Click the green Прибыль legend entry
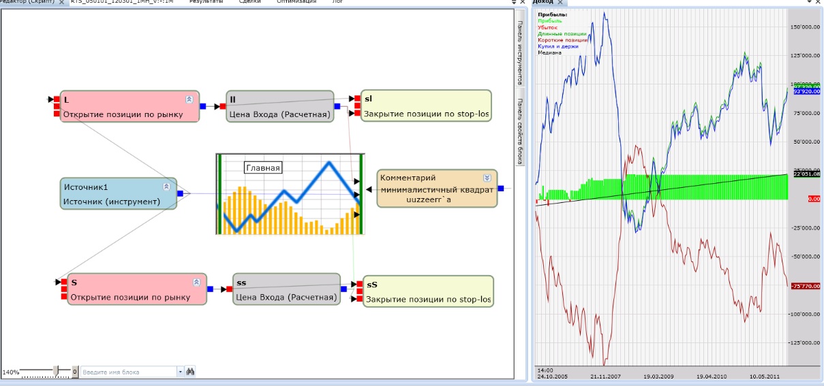Image resolution: width=824 pixels, height=386 pixels. [x=550, y=20]
